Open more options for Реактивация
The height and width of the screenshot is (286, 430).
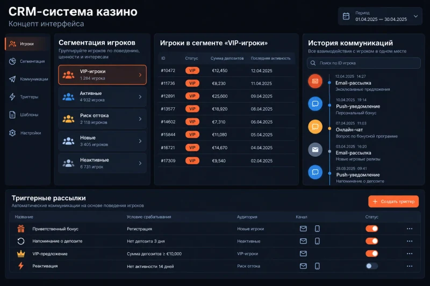click(410, 266)
